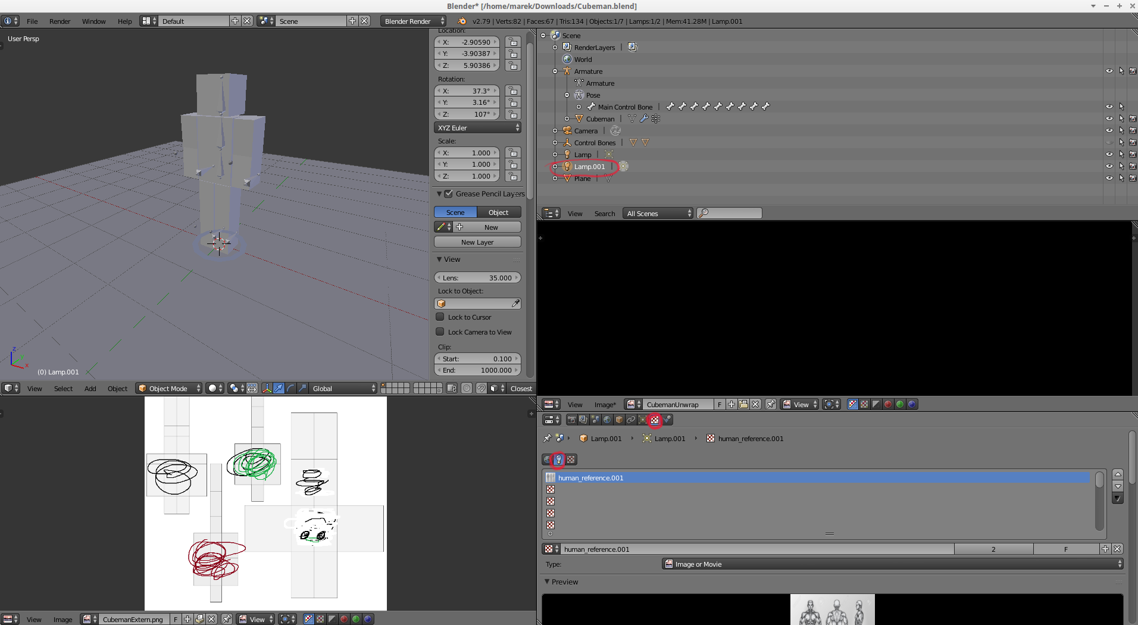
Task: Unlink CubemanUnwrap image with X
Action: pyautogui.click(x=755, y=404)
